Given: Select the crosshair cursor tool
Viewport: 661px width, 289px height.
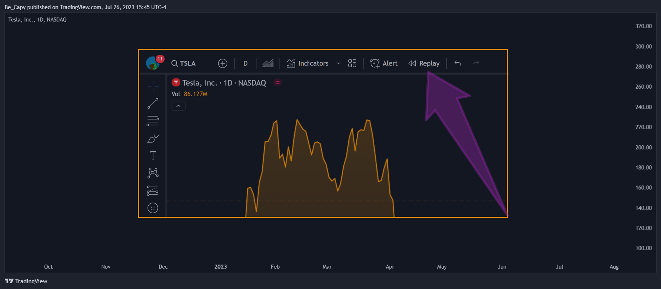Looking at the screenshot, I should tap(153, 86).
